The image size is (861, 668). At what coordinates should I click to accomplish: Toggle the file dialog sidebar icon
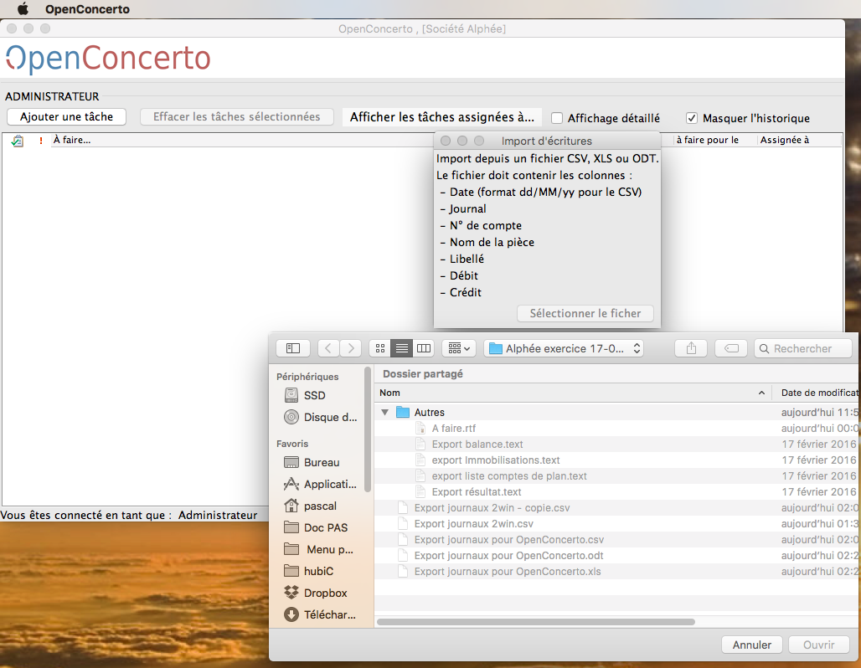[x=293, y=348]
